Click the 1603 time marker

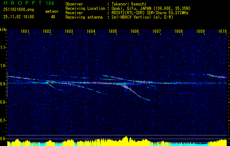click(69, 31)
